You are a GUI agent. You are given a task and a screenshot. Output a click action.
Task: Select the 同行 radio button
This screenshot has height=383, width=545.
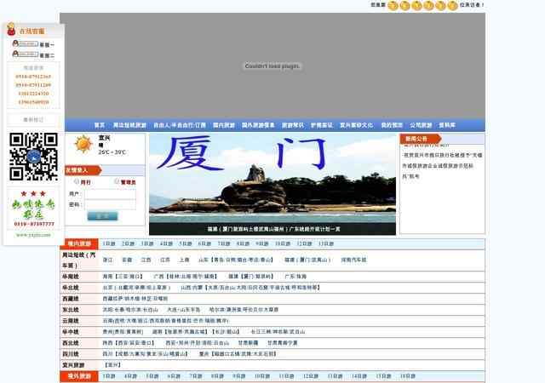(77, 181)
